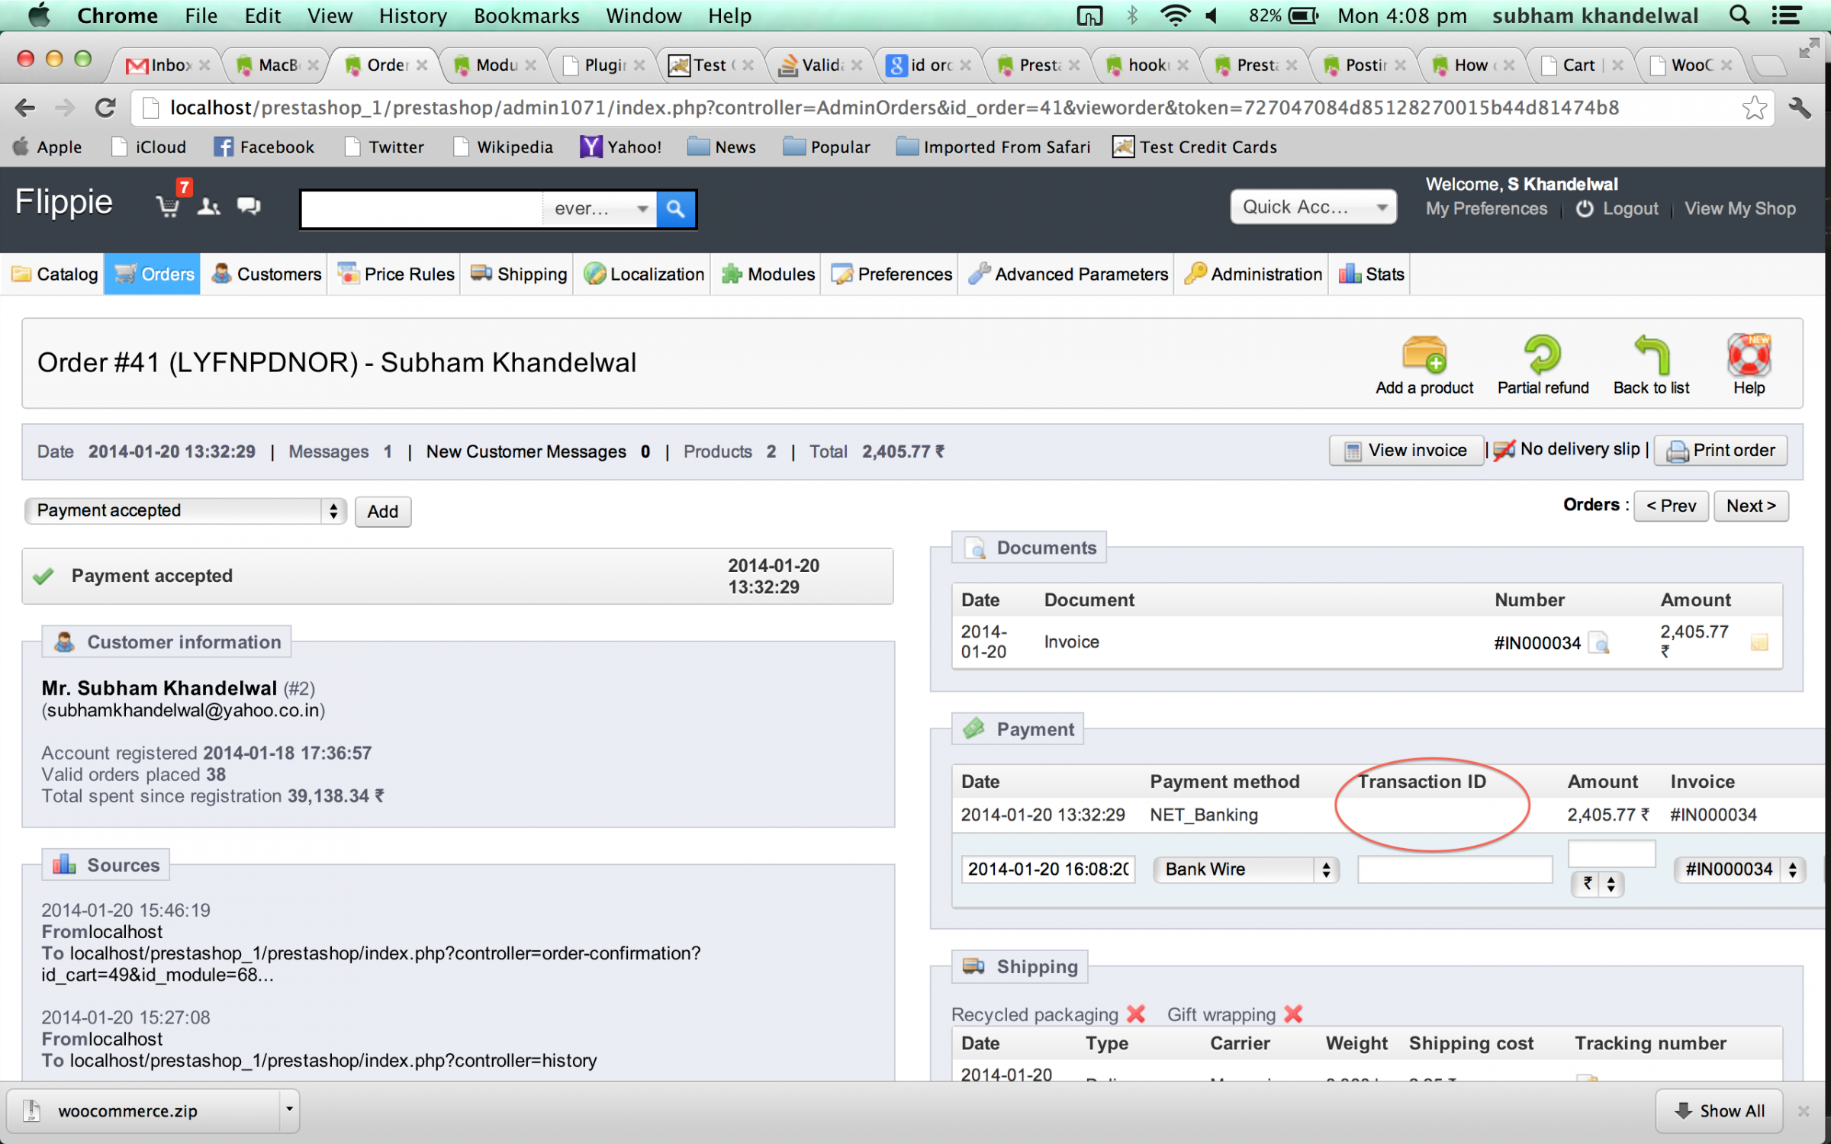Click the blue search magnifier button
This screenshot has width=1831, height=1144.
point(675,208)
